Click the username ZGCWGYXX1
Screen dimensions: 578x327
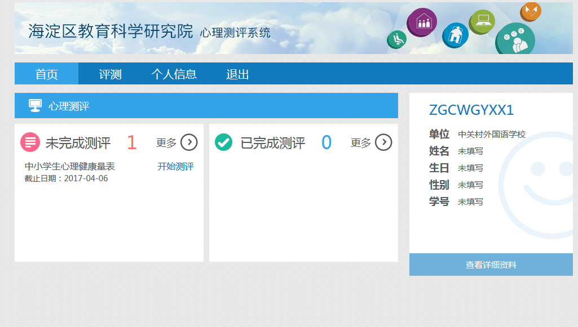(x=471, y=110)
